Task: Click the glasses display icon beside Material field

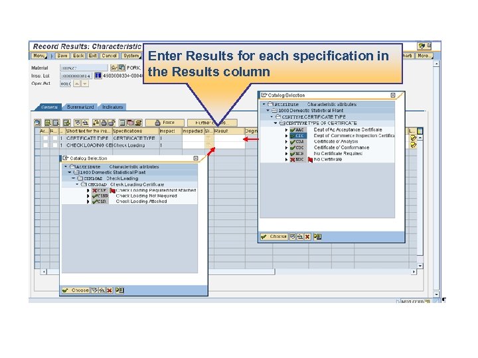Action: tap(114, 68)
